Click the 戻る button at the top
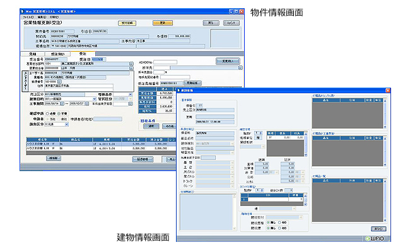Image resolution: width=410 pixels, height=252 pixels. pyautogui.click(x=209, y=23)
